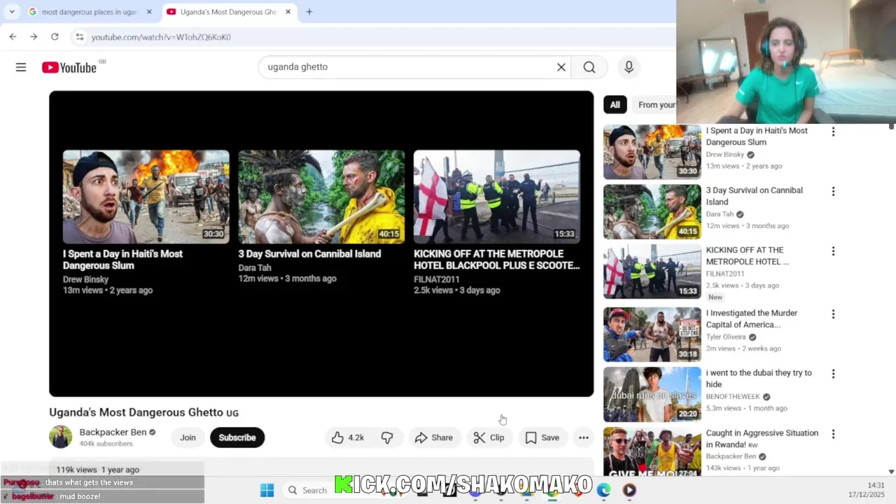The height and width of the screenshot is (504, 896).
Task: Open BENOFTHEWEEK channel link
Action: click(732, 396)
